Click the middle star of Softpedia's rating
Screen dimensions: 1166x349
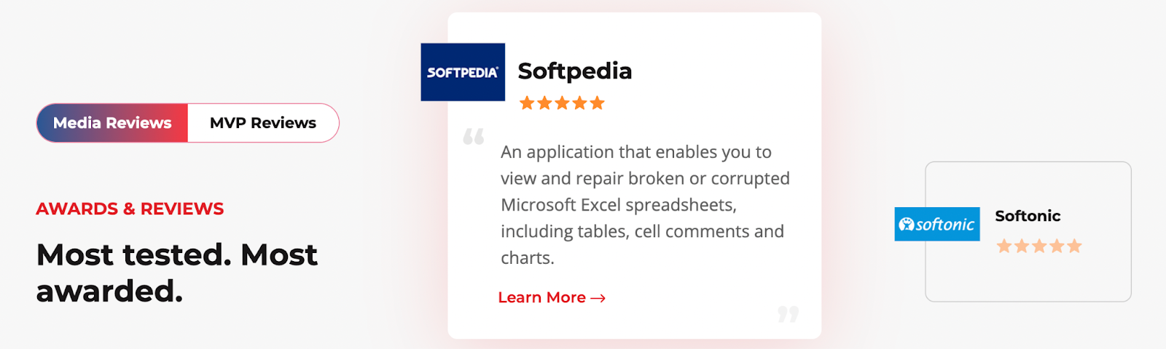click(x=562, y=103)
